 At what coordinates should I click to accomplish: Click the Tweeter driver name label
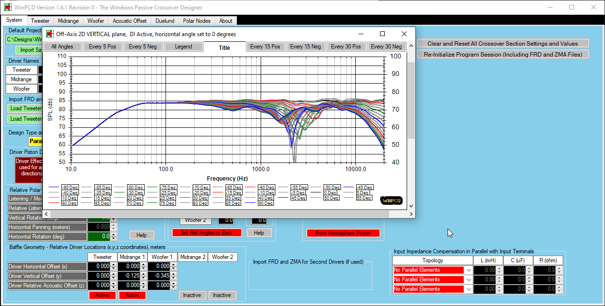(x=22, y=70)
